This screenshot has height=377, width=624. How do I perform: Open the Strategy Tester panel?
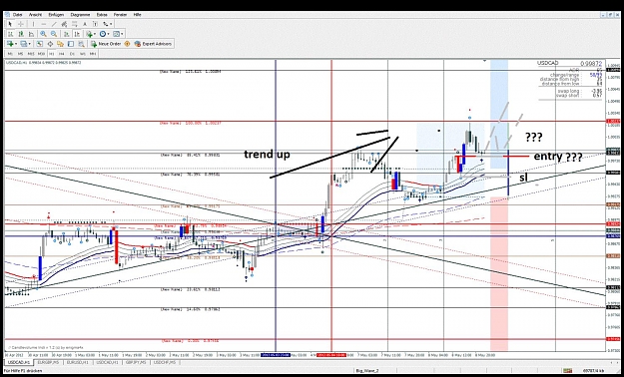pyautogui.click(x=81, y=44)
